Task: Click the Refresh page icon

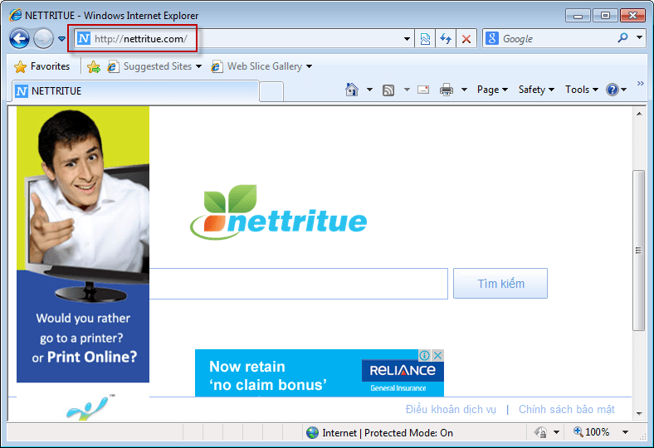Action: [x=446, y=39]
